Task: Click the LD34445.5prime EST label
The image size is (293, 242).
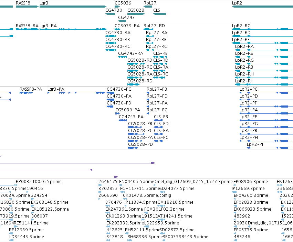Action: [x=27, y=237]
